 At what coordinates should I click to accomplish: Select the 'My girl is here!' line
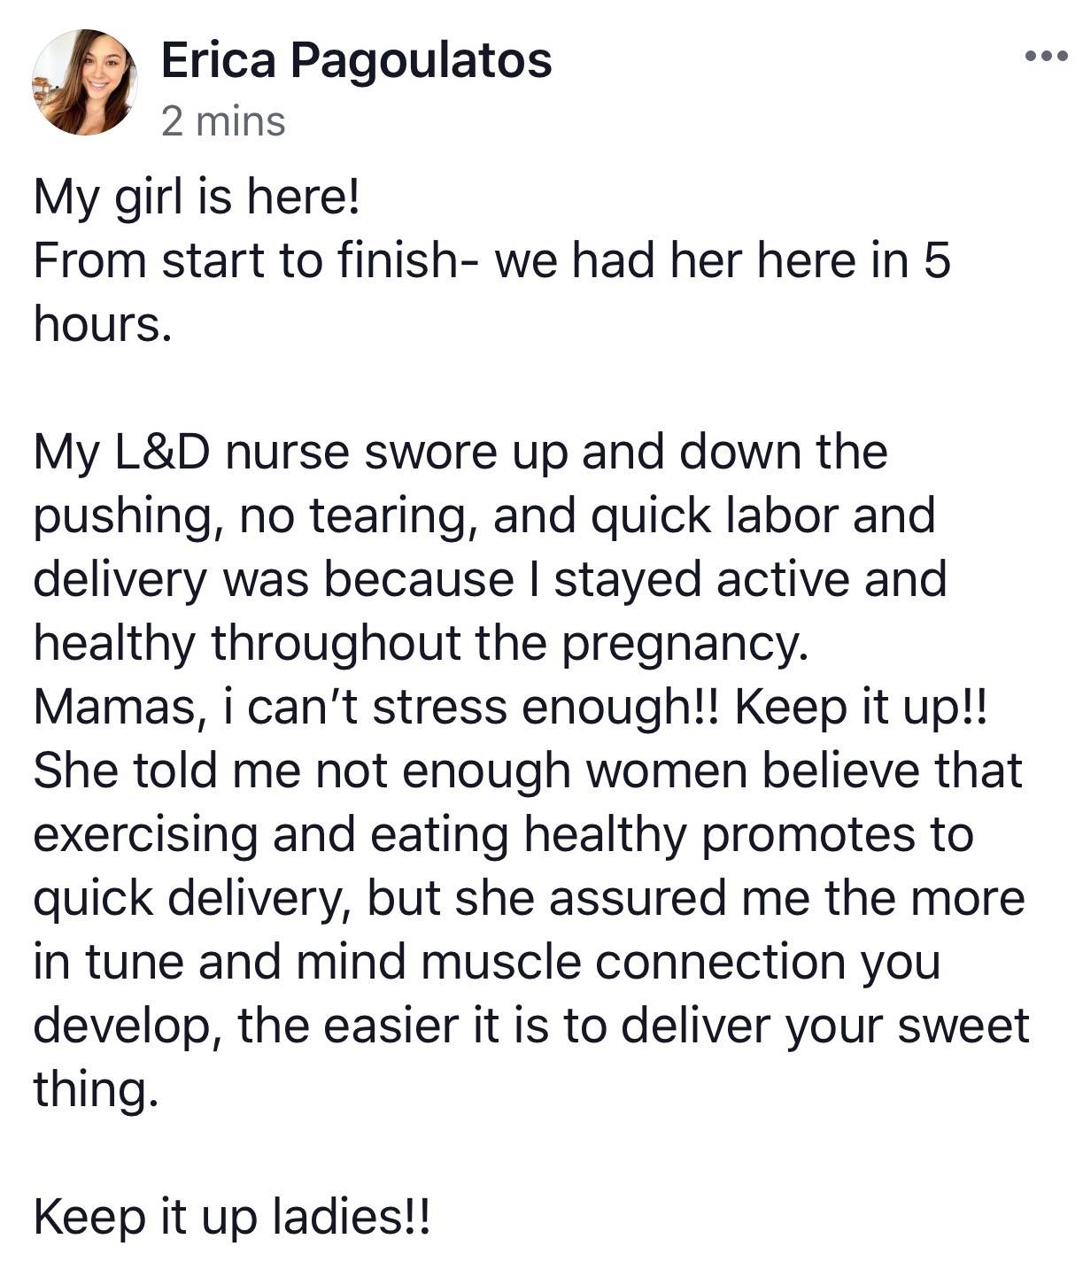pos(197,198)
